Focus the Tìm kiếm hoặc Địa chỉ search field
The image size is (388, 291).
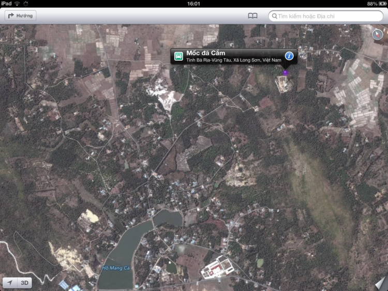coord(325,16)
